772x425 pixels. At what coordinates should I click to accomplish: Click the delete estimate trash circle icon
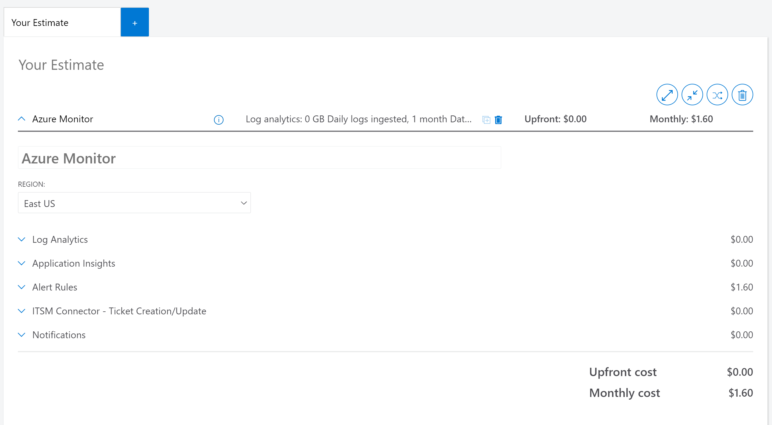click(742, 95)
